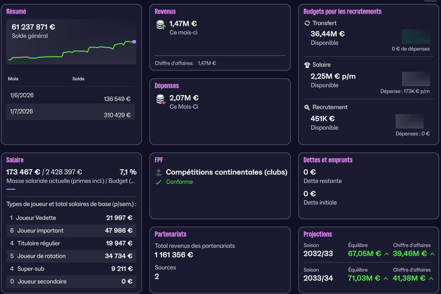Click the Recrutement magnifier icon
The width and height of the screenshot is (441, 294).
tap(307, 107)
